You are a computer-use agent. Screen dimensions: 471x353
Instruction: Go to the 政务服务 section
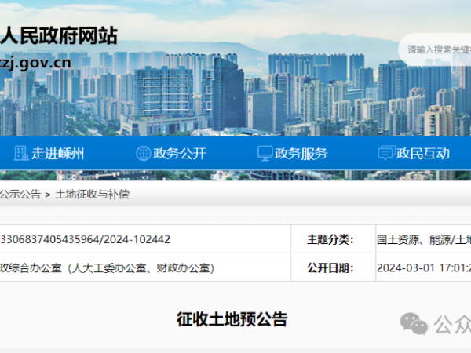click(x=301, y=154)
